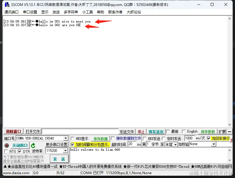This screenshot has height=178, width=235.
Task: Click the send text area with hello welcome
Action: pos(148,155)
